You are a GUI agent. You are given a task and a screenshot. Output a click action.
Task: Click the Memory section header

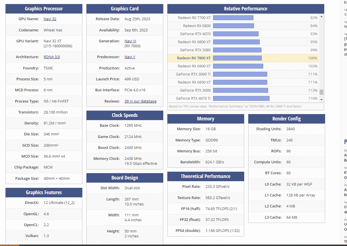pyautogui.click(x=206, y=119)
